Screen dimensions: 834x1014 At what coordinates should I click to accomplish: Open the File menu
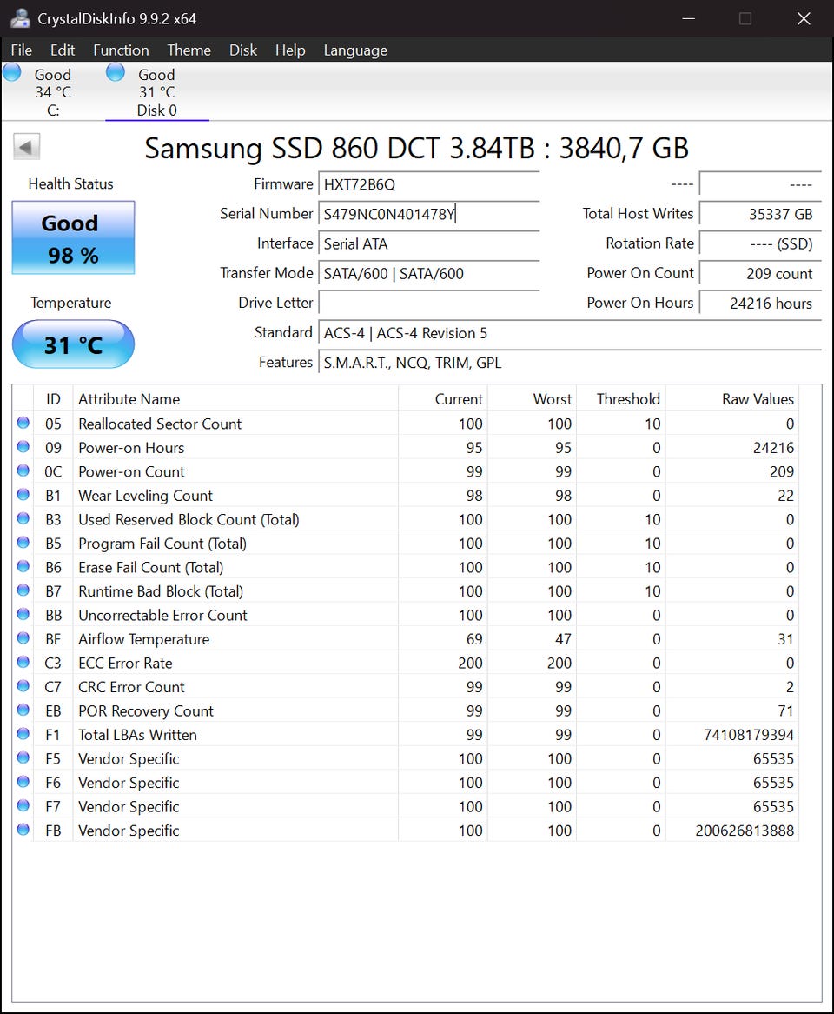point(22,50)
